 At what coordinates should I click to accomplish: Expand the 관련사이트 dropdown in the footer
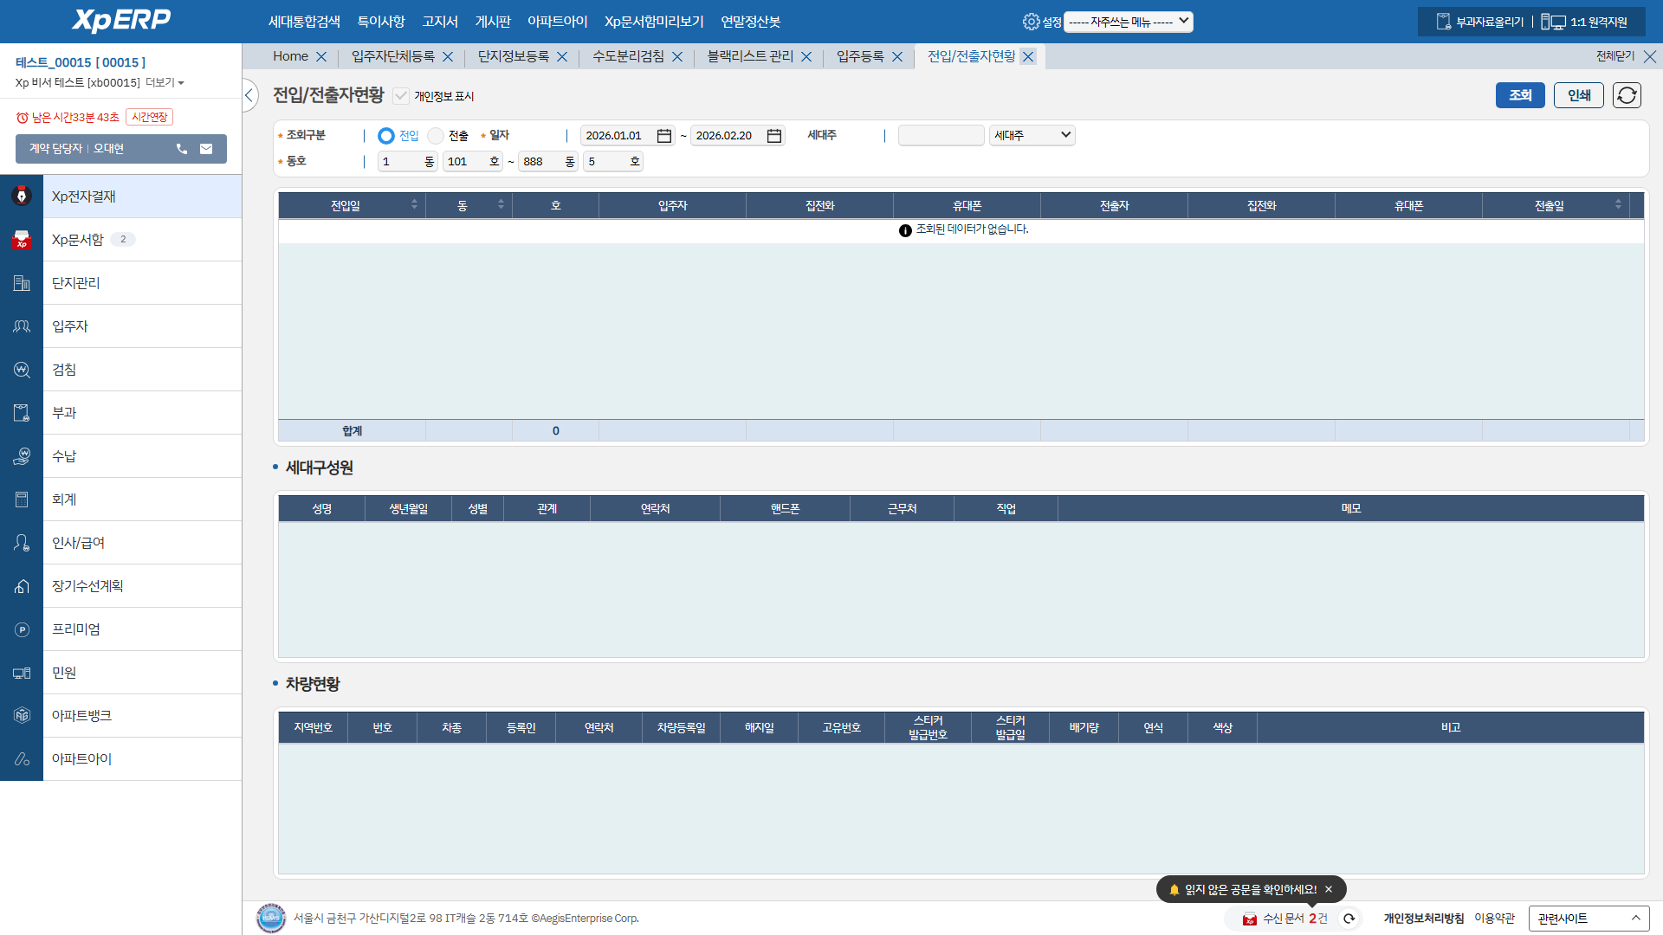[x=1589, y=919]
